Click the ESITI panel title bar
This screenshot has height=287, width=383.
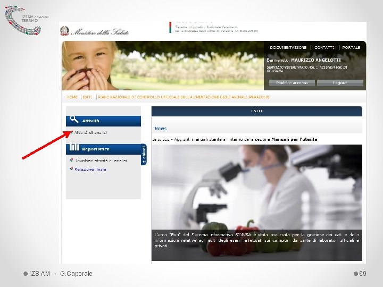(257, 111)
